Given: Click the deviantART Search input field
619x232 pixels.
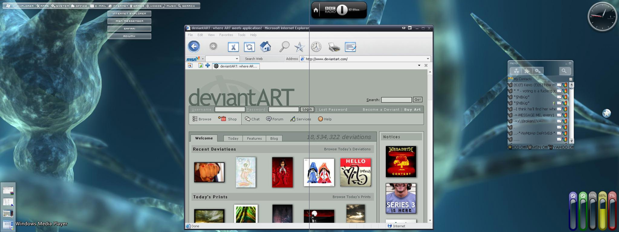Looking at the screenshot, I should [396, 100].
